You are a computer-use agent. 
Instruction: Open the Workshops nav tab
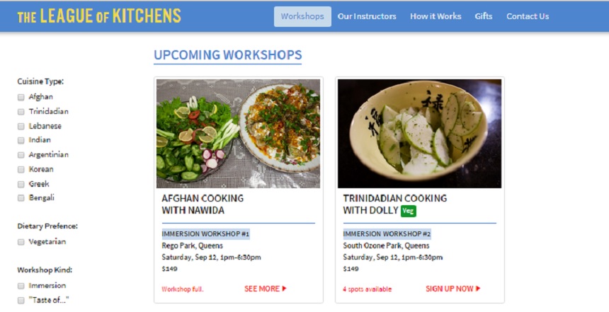(x=302, y=16)
